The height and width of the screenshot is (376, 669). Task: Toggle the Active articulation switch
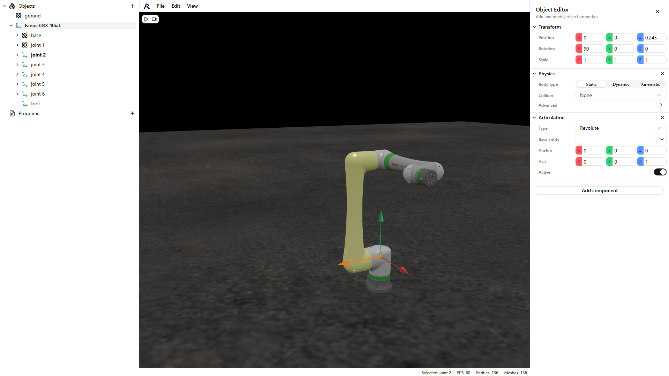[x=660, y=172]
